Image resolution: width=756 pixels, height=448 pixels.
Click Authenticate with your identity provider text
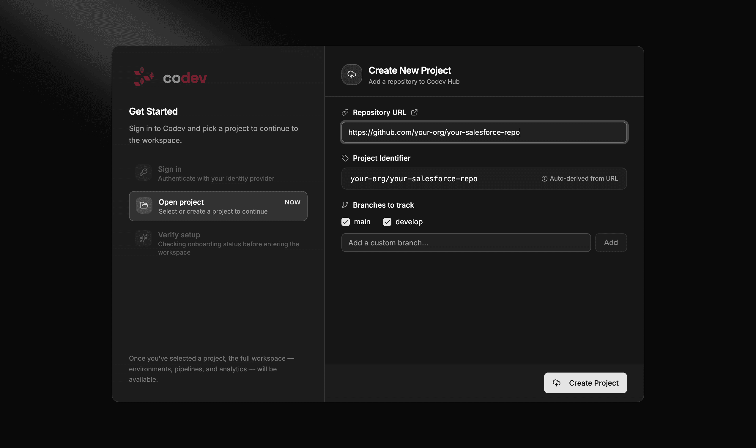(216, 179)
